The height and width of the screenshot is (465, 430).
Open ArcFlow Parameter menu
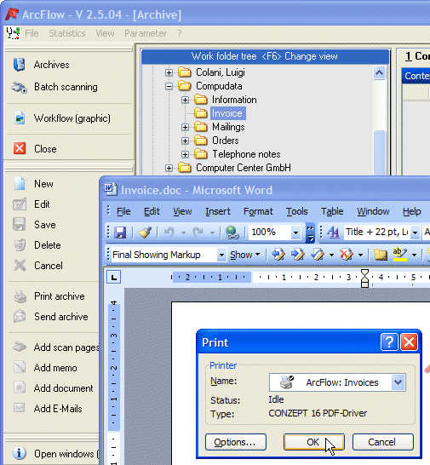point(146,33)
